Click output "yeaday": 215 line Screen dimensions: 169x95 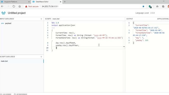pos(142,40)
